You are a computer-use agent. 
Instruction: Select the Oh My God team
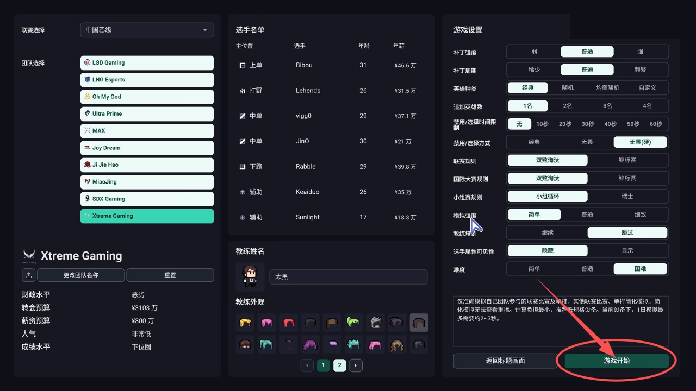coord(147,97)
